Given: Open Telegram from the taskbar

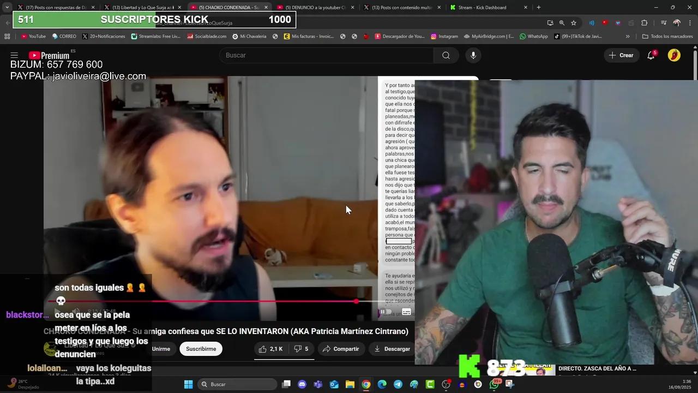Looking at the screenshot, I should coord(398,384).
